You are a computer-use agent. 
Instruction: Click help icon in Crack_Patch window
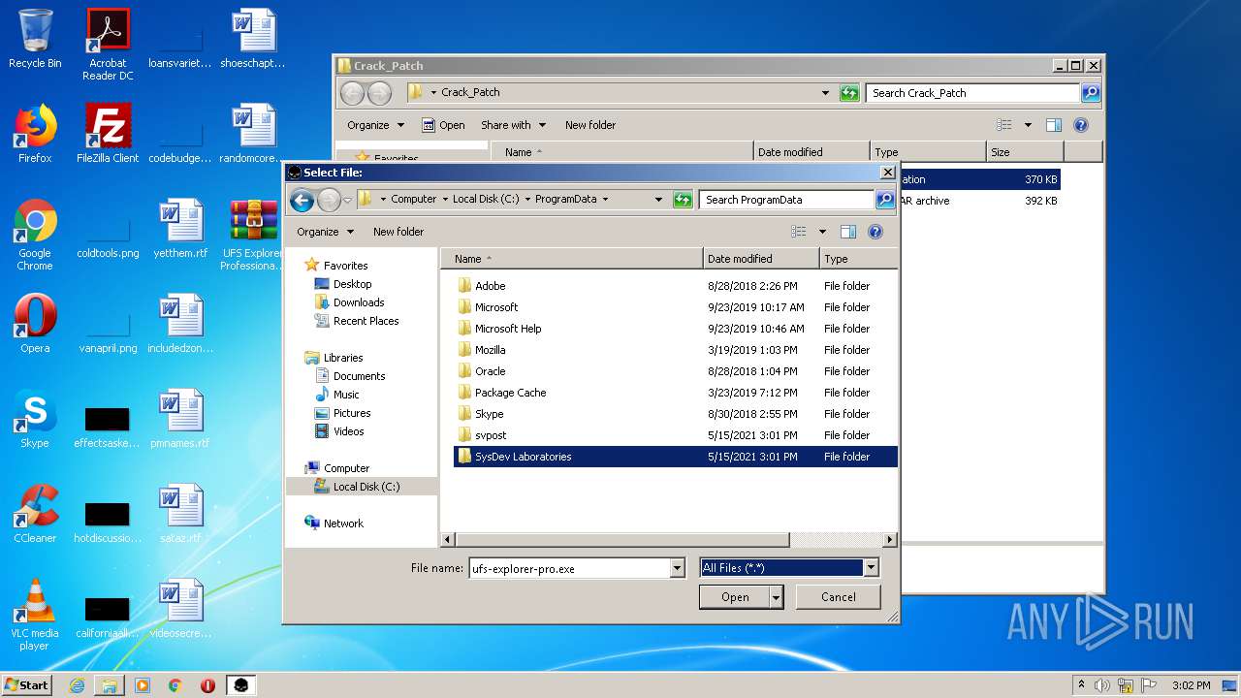(x=1081, y=125)
